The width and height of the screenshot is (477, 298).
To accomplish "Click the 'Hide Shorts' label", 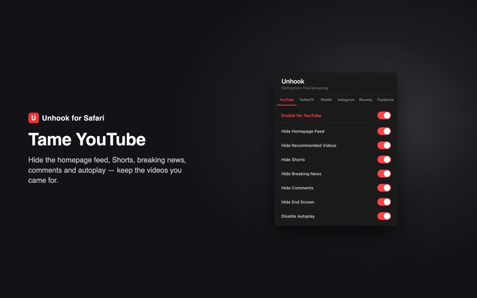I will [x=293, y=160].
